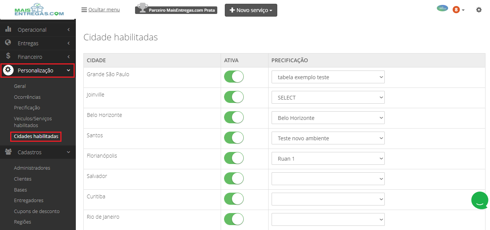Open Administradores menu item
Viewport: 490px width, 230px height.
click(32, 168)
